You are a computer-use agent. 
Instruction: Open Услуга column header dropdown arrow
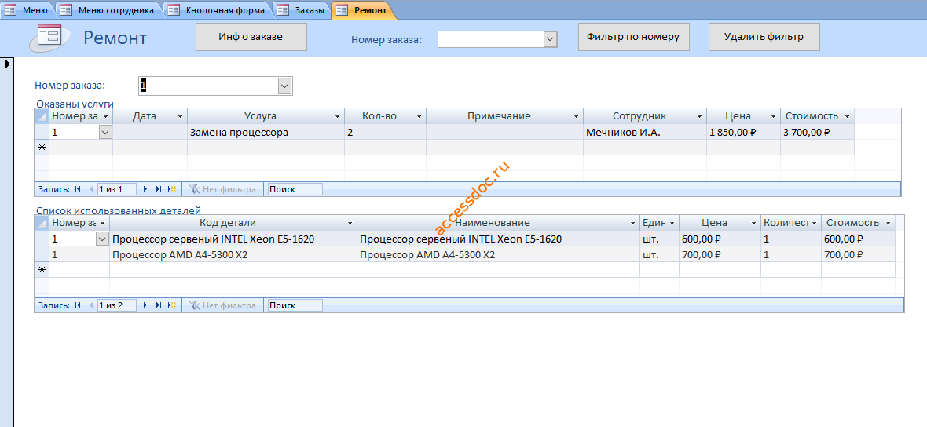click(x=337, y=116)
